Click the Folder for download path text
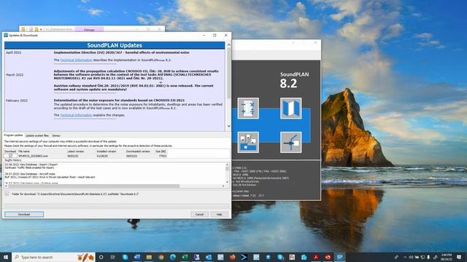The width and height of the screenshot is (467, 262). point(75,194)
